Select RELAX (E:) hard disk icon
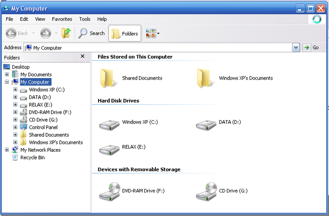This screenshot has height=216, width=329. (109, 150)
